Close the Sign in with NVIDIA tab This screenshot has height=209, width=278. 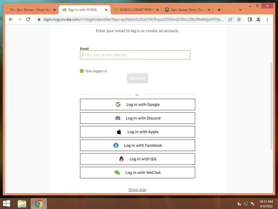106,10
